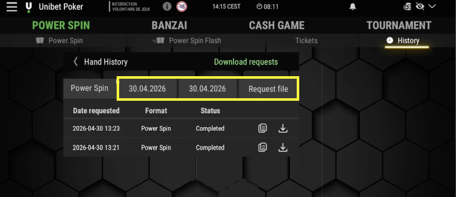Expand the account dropdown chevron
This screenshot has height=197, width=456.
(x=432, y=6)
